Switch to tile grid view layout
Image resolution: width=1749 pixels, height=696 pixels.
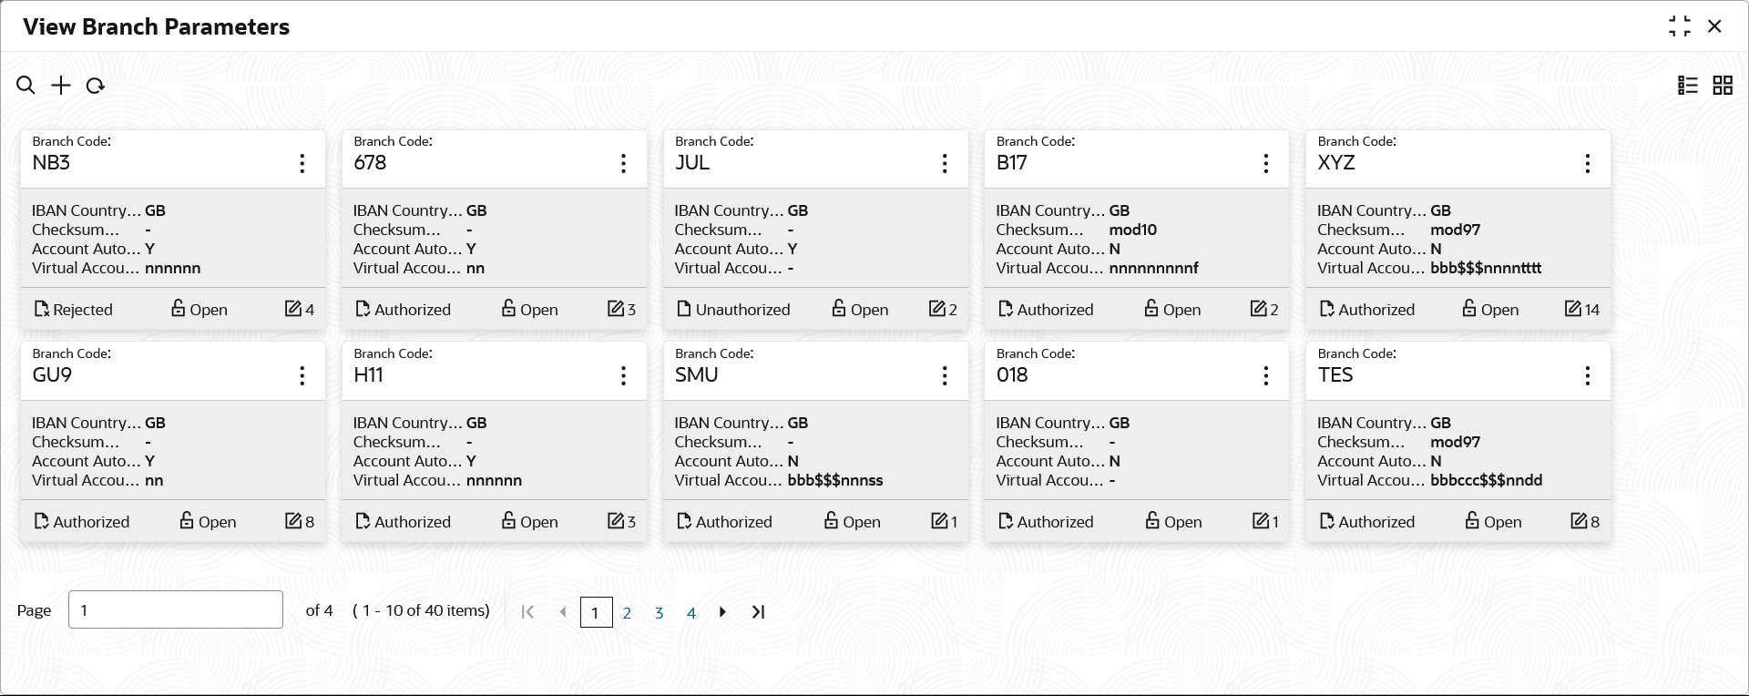click(1723, 86)
